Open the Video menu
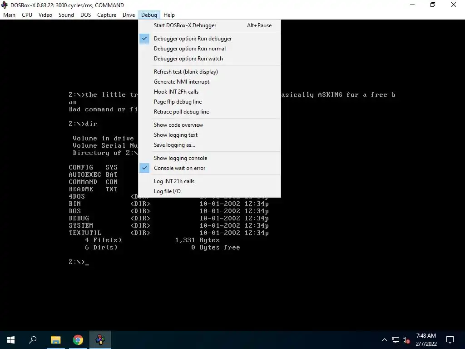This screenshot has height=349, width=465. pyautogui.click(x=45, y=15)
